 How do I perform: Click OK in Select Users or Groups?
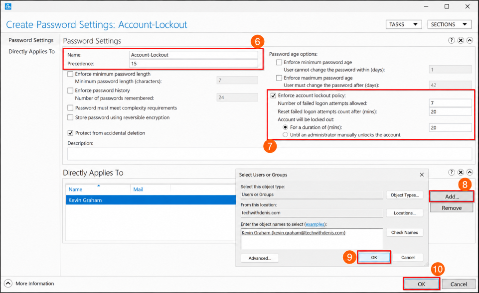[374, 258]
